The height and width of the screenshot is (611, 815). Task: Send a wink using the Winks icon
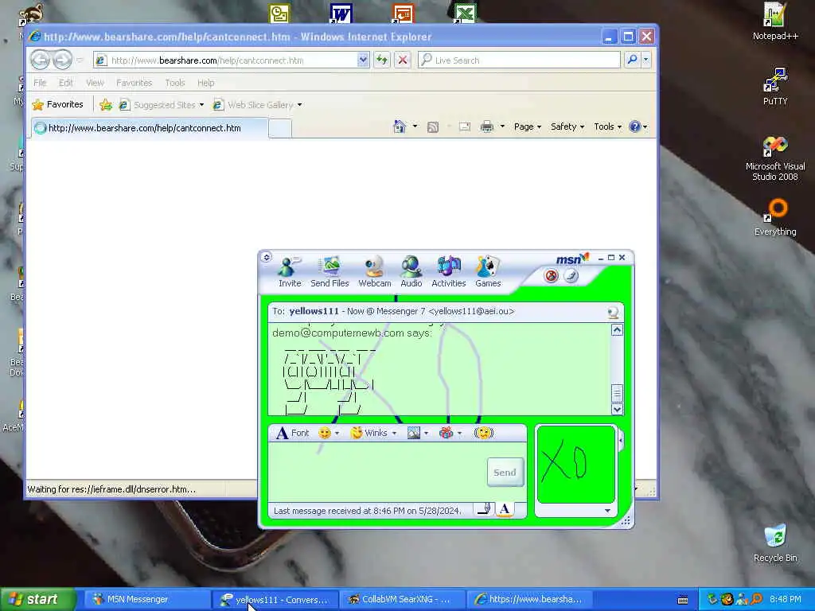[369, 433]
